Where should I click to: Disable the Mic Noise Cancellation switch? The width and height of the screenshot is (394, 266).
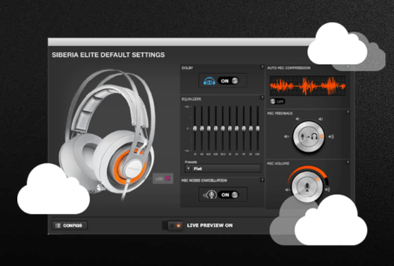tap(229, 195)
